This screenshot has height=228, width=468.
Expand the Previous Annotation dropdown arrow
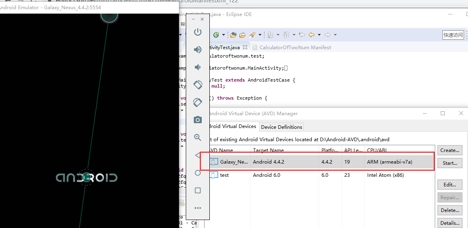point(294,35)
